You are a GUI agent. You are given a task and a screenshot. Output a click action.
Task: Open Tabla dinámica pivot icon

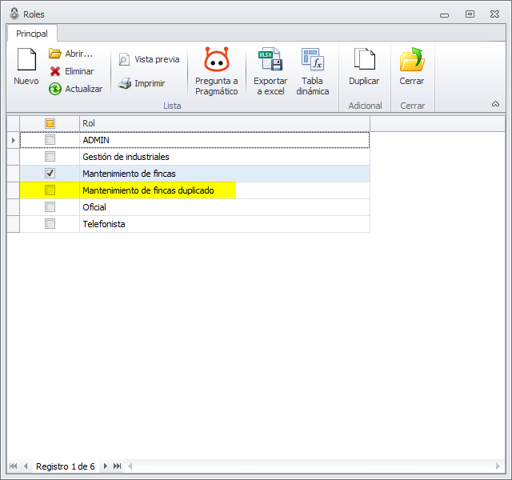coord(313,59)
